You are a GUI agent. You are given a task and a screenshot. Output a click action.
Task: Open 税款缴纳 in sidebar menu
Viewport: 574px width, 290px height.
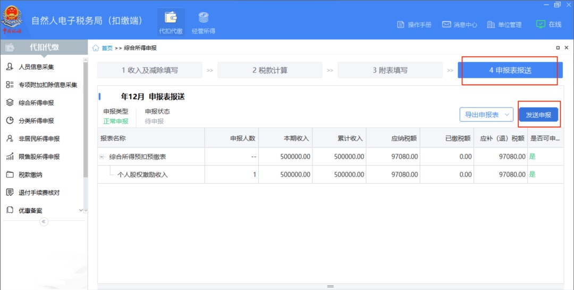click(x=30, y=175)
